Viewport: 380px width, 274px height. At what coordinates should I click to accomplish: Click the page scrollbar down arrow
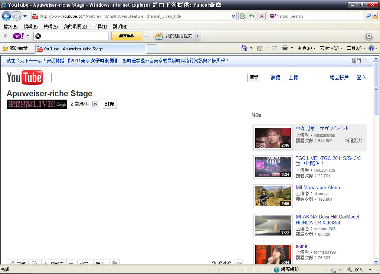pos(376,261)
